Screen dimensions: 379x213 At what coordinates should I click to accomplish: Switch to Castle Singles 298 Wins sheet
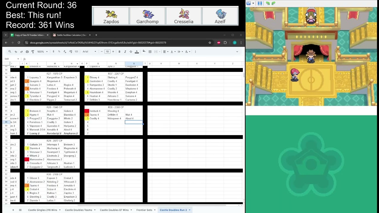tap(43, 210)
